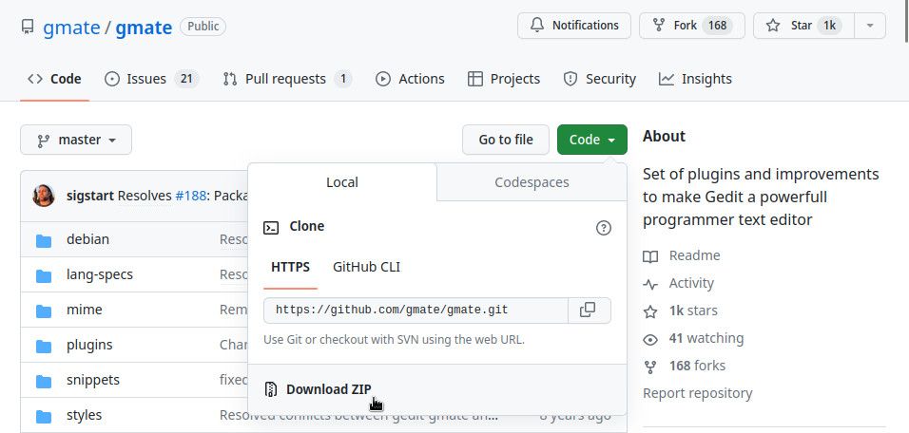Switch to the Actions tab

410,79
